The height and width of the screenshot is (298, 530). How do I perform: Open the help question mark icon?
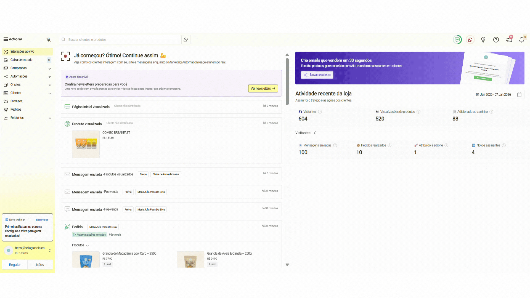(x=496, y=40)
